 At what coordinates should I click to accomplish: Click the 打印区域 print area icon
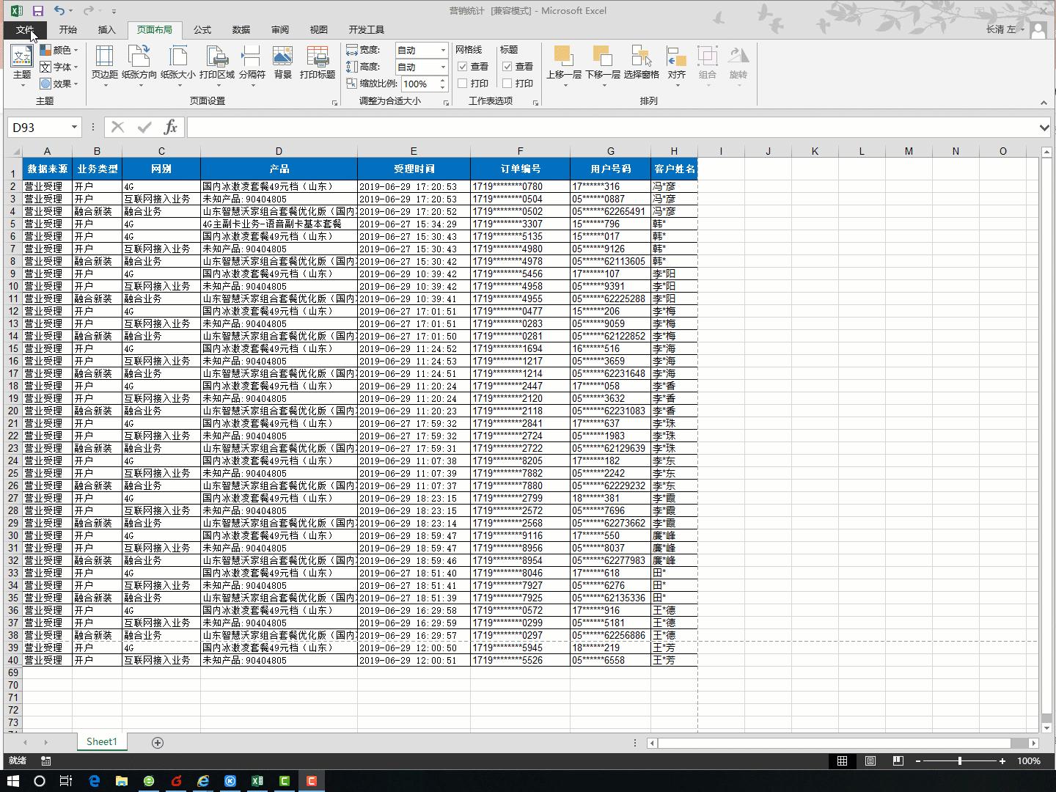pyautogui.click(x=216, y=62)
